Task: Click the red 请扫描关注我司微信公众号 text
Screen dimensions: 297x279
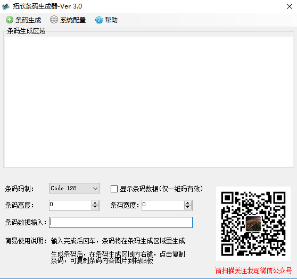Action: pos(253,270)
